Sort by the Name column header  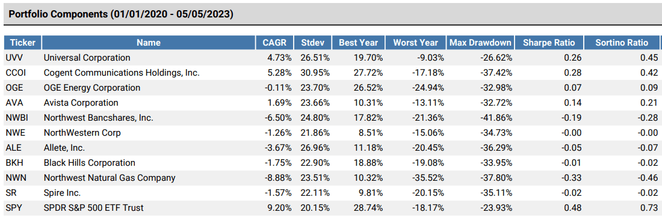149,43
